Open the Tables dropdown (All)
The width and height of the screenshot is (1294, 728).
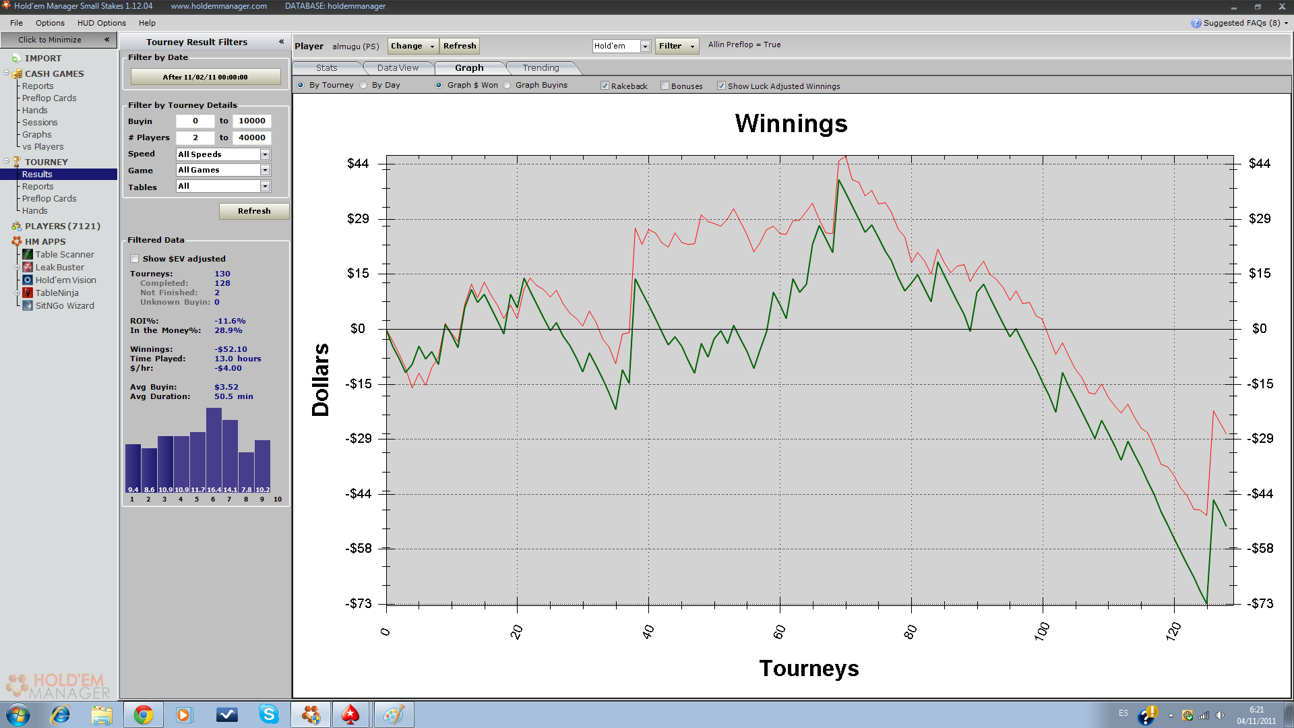click(265, 186)
